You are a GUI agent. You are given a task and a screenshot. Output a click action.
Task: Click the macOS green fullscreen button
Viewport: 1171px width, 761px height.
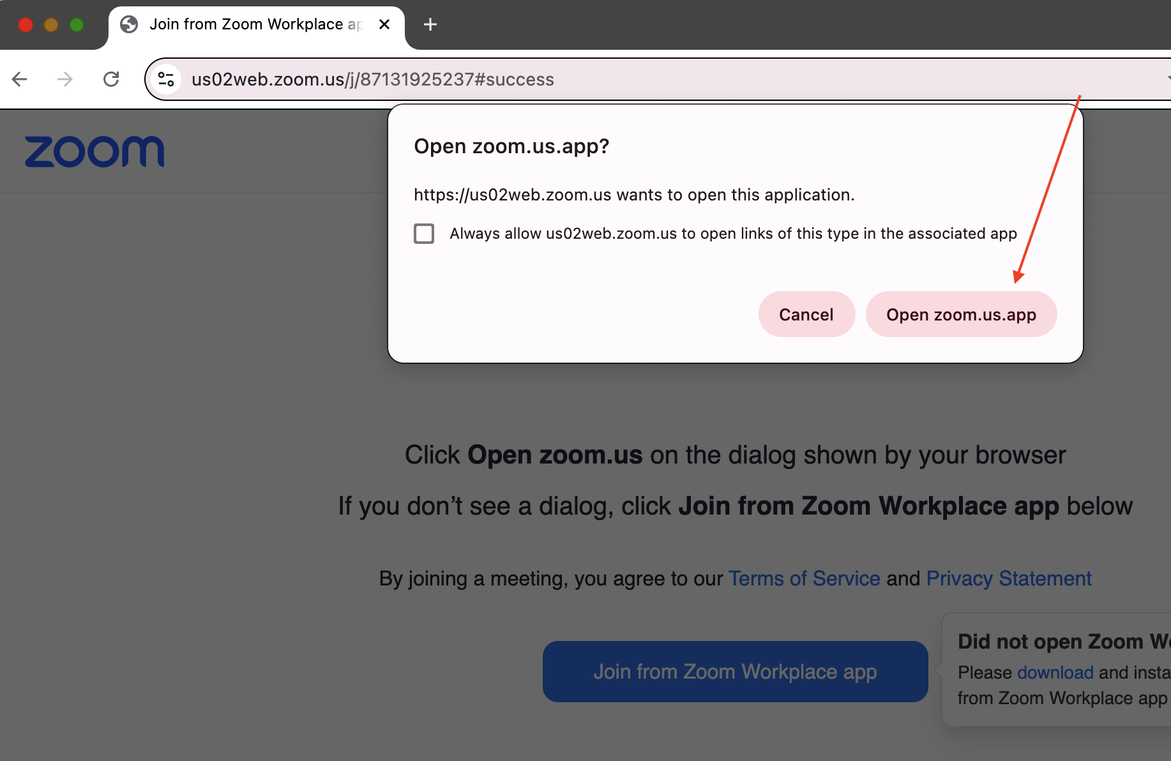coord(77,24)
